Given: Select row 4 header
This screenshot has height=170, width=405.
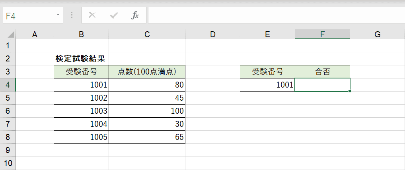Looking at the screenshot, I should 8,85.
